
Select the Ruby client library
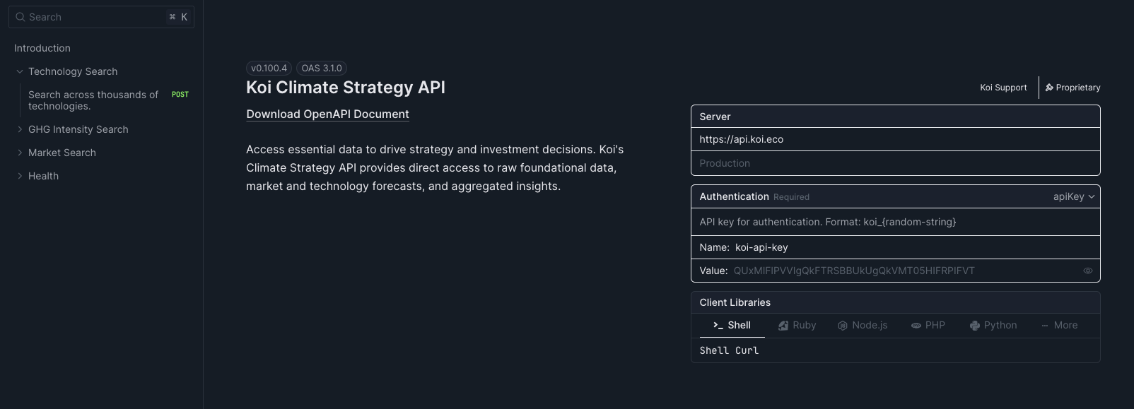[797, 325]
